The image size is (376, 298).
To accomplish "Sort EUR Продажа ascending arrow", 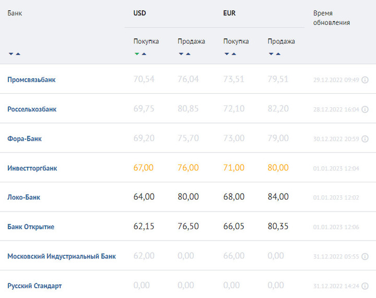I will coord(278,54).
